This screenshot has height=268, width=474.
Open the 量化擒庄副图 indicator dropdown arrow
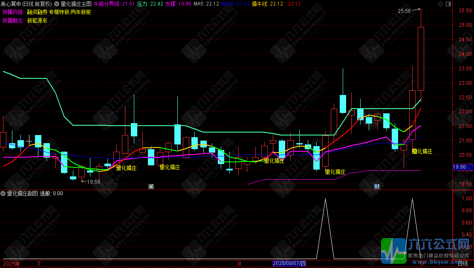[3, 193]
